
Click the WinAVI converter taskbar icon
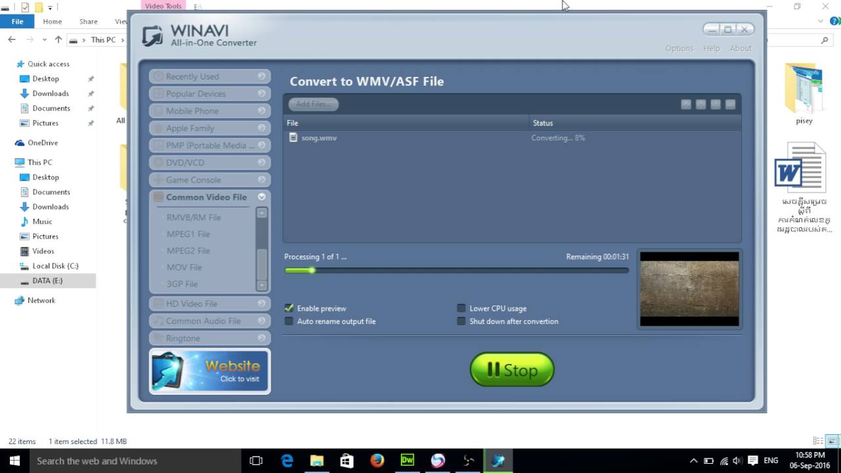click(498, 461)
